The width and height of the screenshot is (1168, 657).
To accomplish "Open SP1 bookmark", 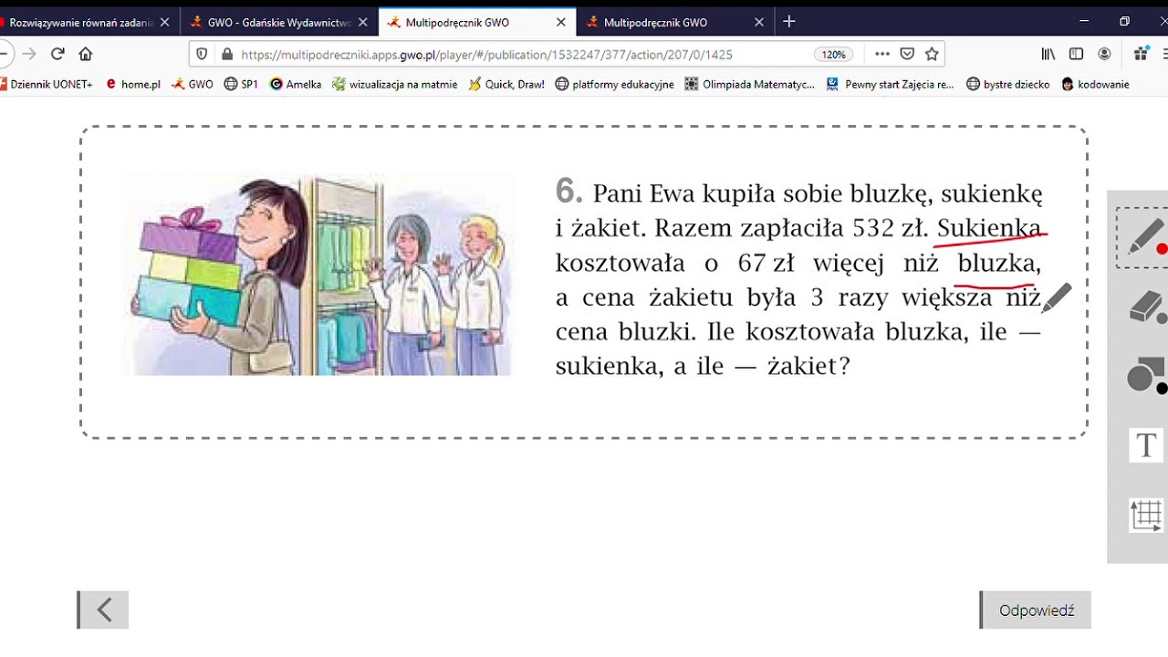I will (242, 84).
